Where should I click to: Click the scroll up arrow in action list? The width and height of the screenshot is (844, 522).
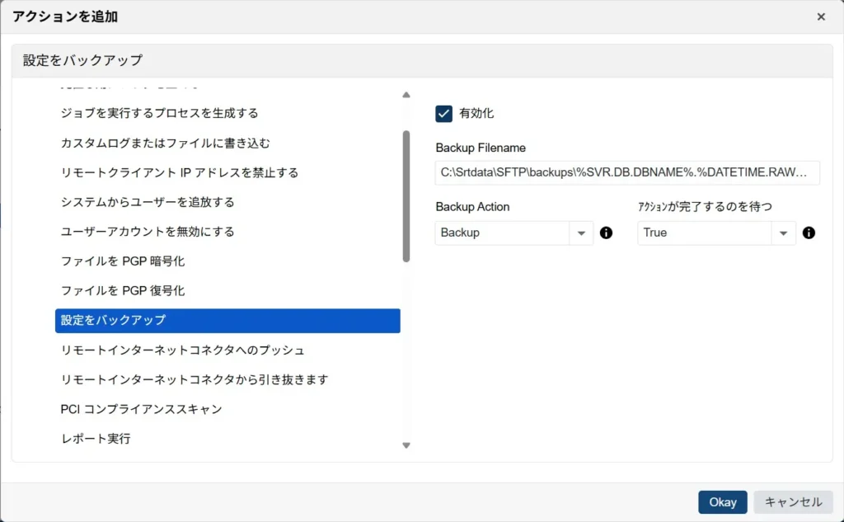(406, 95)
